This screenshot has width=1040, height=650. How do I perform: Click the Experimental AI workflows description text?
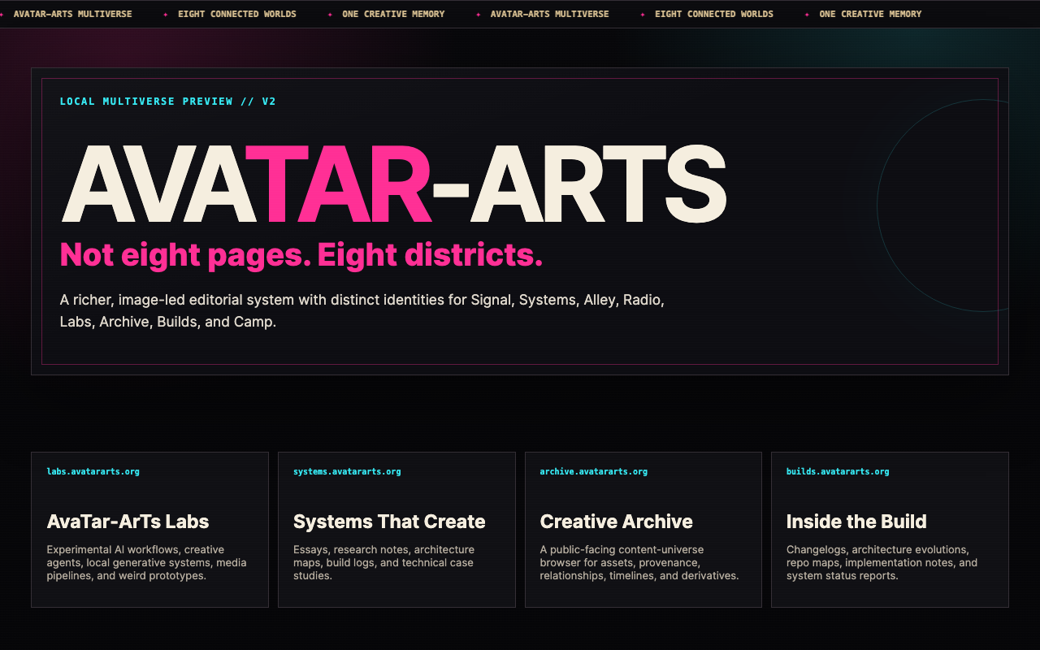coord(146,562)
